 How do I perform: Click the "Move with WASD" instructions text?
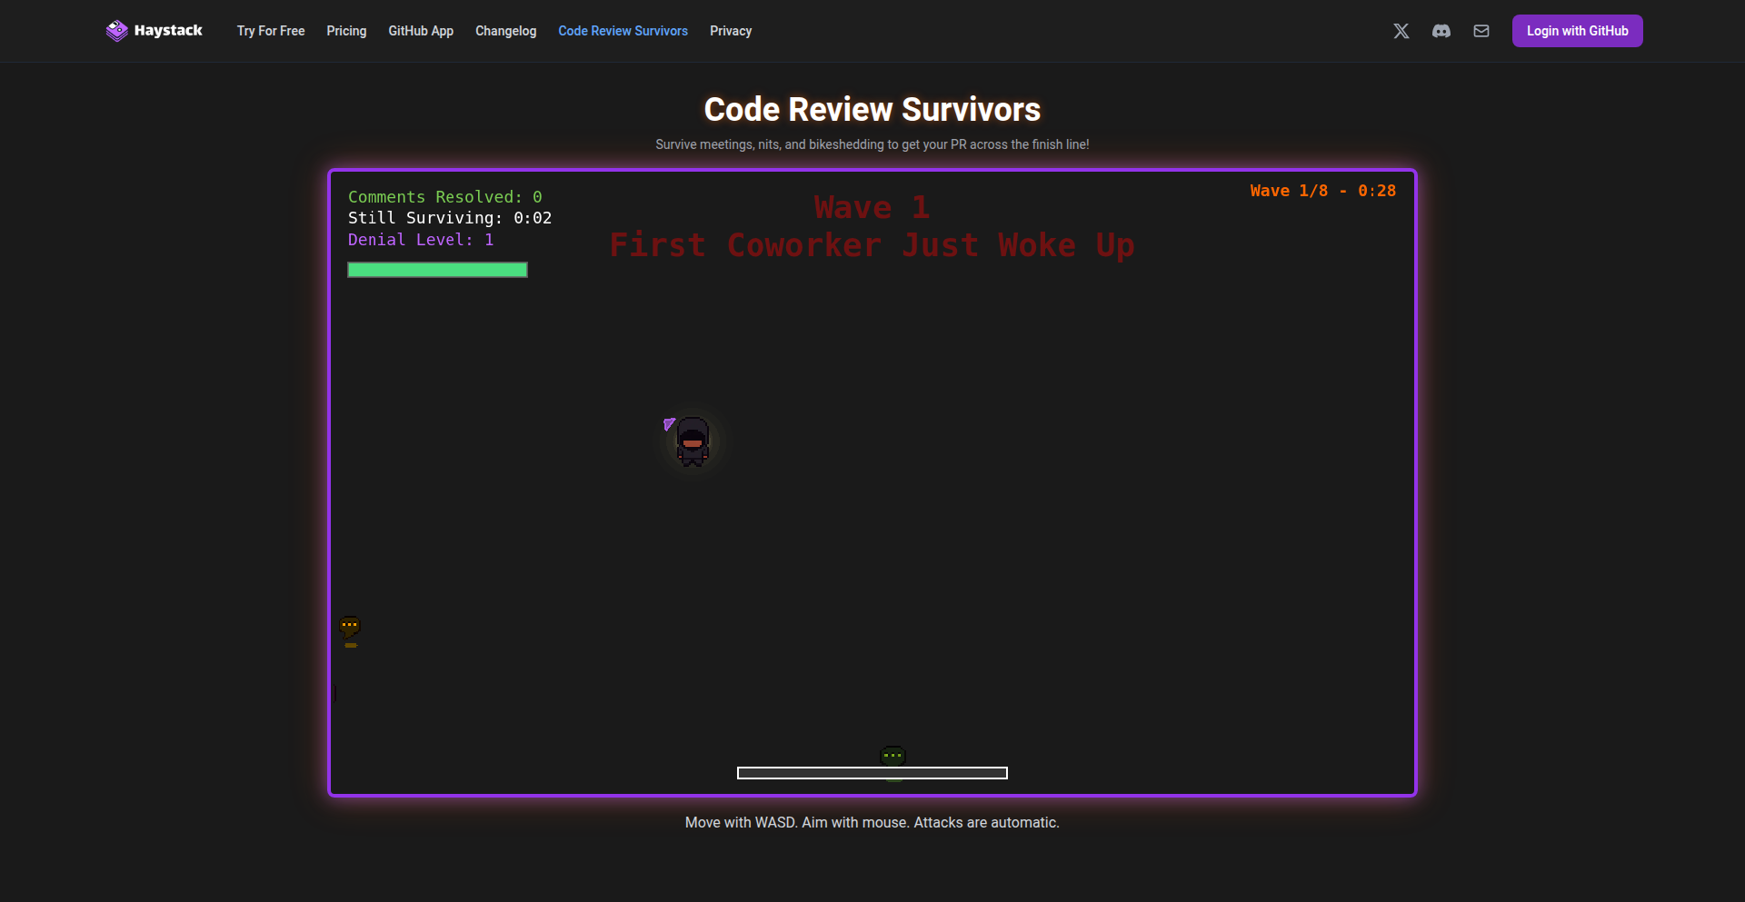coord(872,823)
